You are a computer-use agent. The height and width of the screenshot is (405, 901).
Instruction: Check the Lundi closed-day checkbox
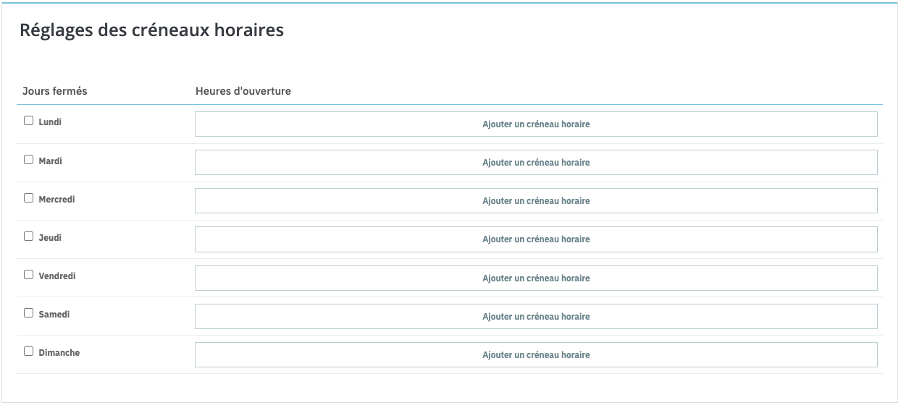point(29,121)
